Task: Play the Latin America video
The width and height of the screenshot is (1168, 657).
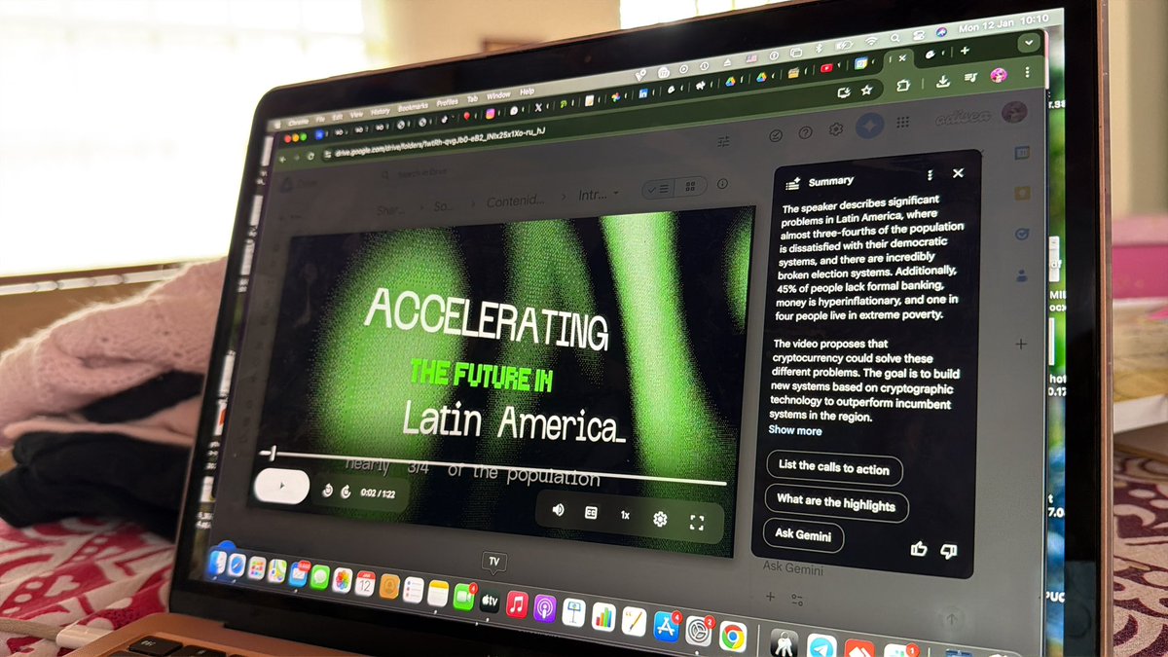Action: coord(282,485)
